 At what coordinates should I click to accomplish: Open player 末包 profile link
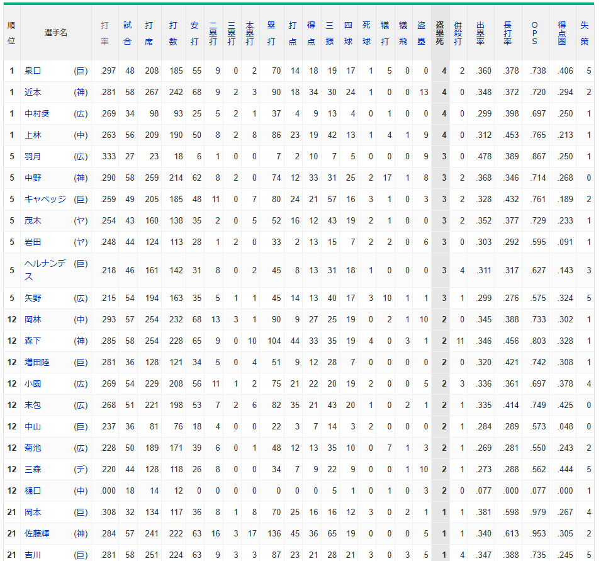click(x=33, y=405)
